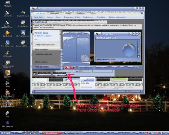Open the Explorer backgrounds sub-tab
Viewport: 169px width, 135px height.
(117, 17)
